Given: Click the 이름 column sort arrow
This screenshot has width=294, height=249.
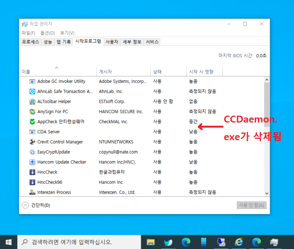Looking at the screenshot, I should 57,68.
